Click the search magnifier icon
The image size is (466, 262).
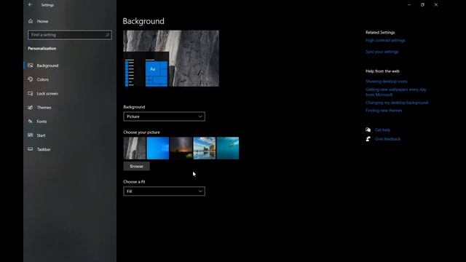108,35
